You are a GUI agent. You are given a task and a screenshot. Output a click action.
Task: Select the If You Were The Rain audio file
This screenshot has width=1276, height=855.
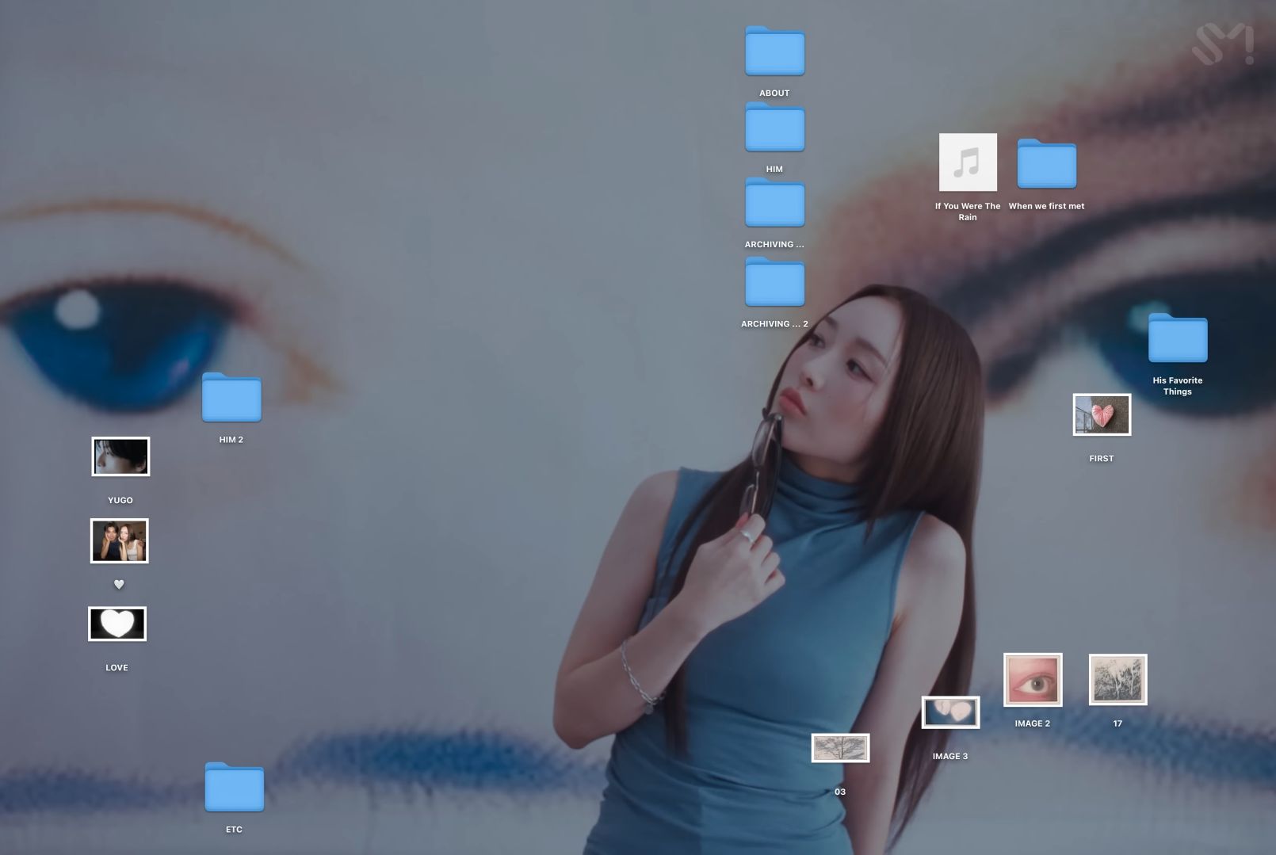click(x=968, y=162)
